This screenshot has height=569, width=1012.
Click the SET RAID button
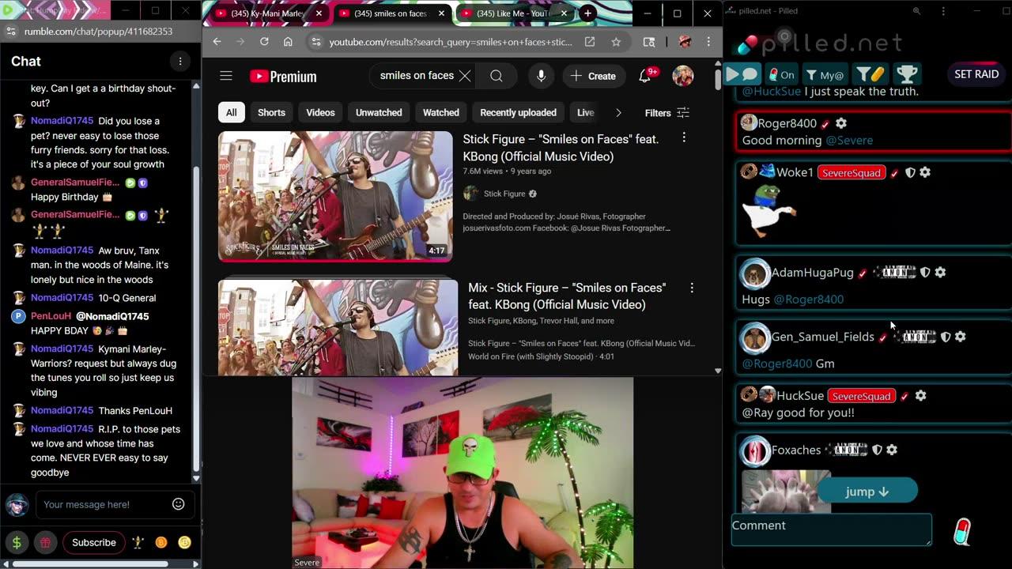click(x=976, y=73)
